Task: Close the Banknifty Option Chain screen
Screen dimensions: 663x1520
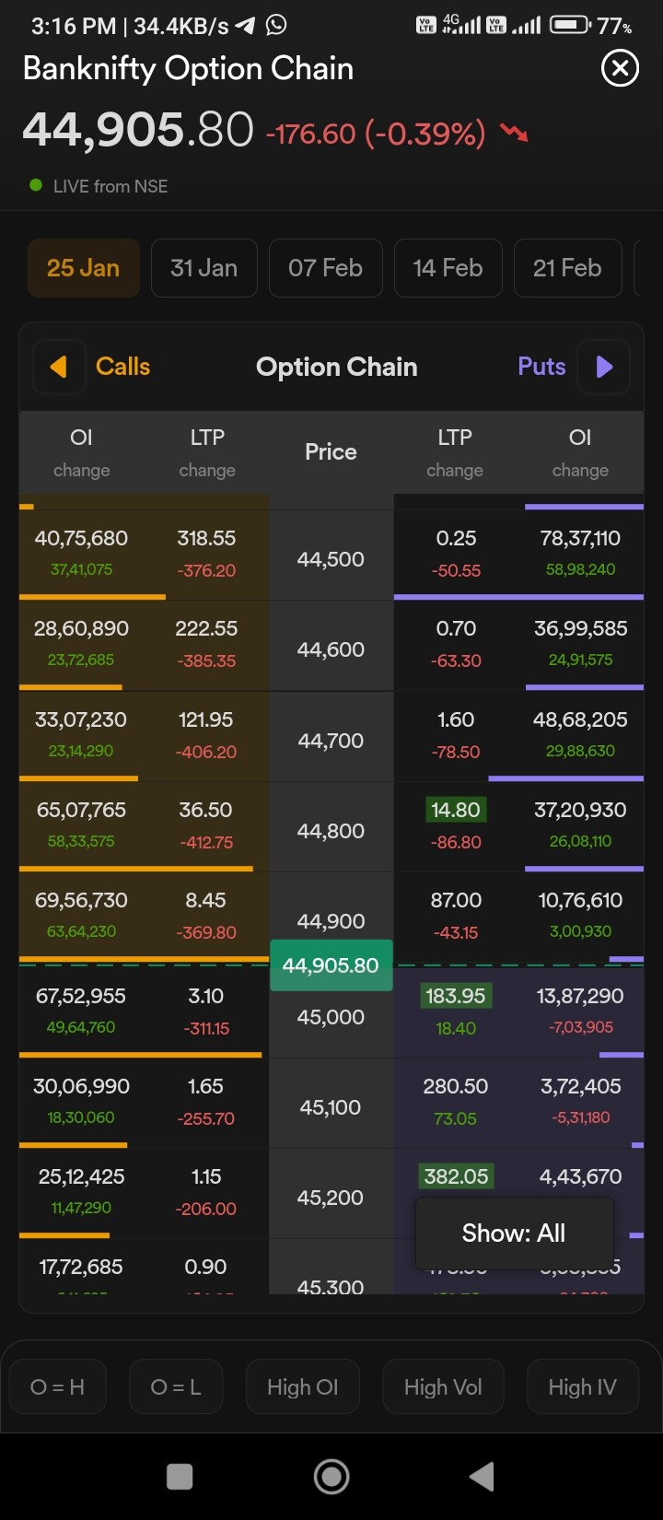Action: 620,68
